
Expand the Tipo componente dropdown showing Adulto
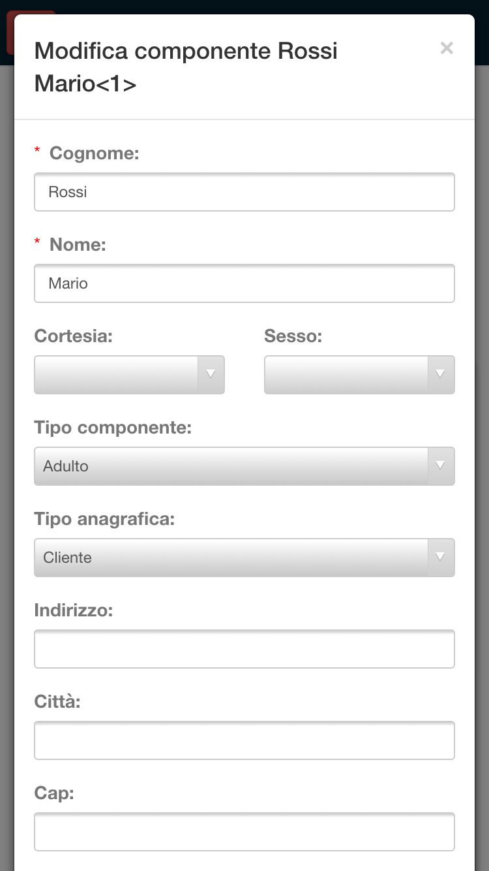click(244, 466)
